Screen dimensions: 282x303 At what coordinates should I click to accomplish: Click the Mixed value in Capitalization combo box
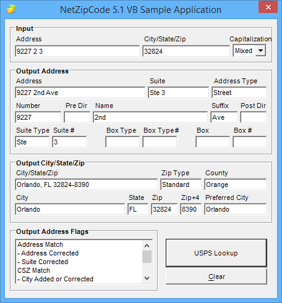point(244,51)
